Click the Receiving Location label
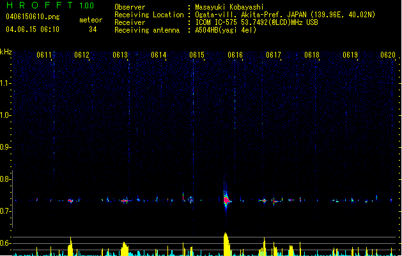 (149, 15)
